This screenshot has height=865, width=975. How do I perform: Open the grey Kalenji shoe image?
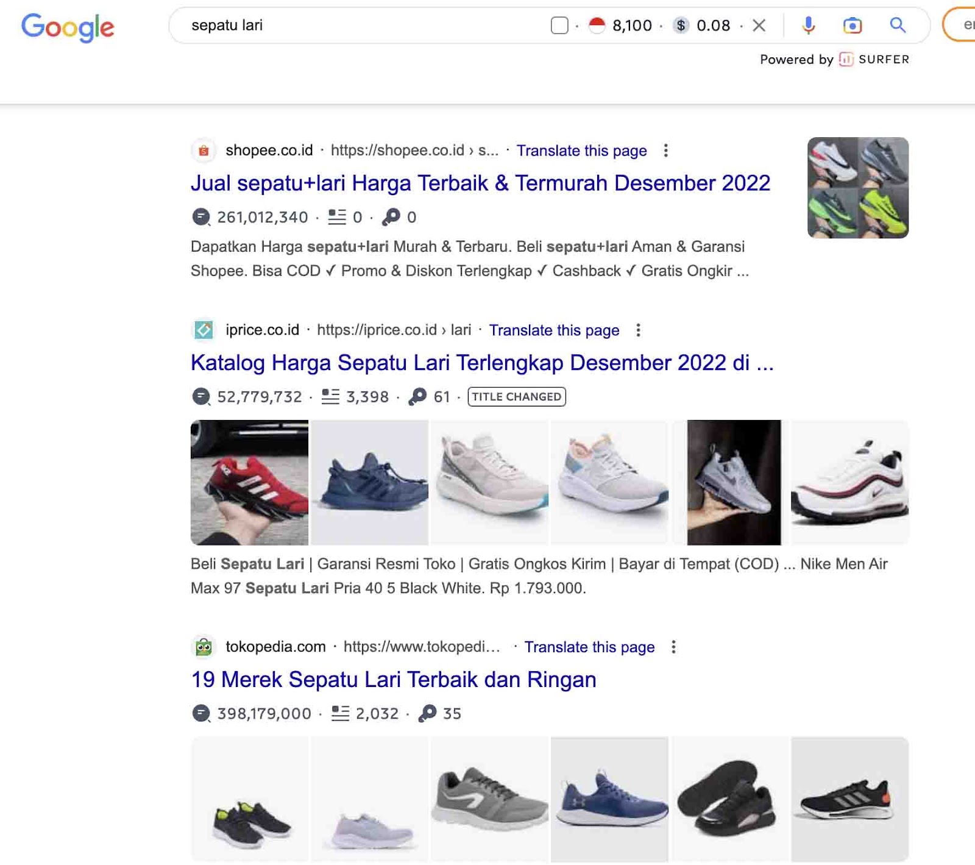[489, 799]
